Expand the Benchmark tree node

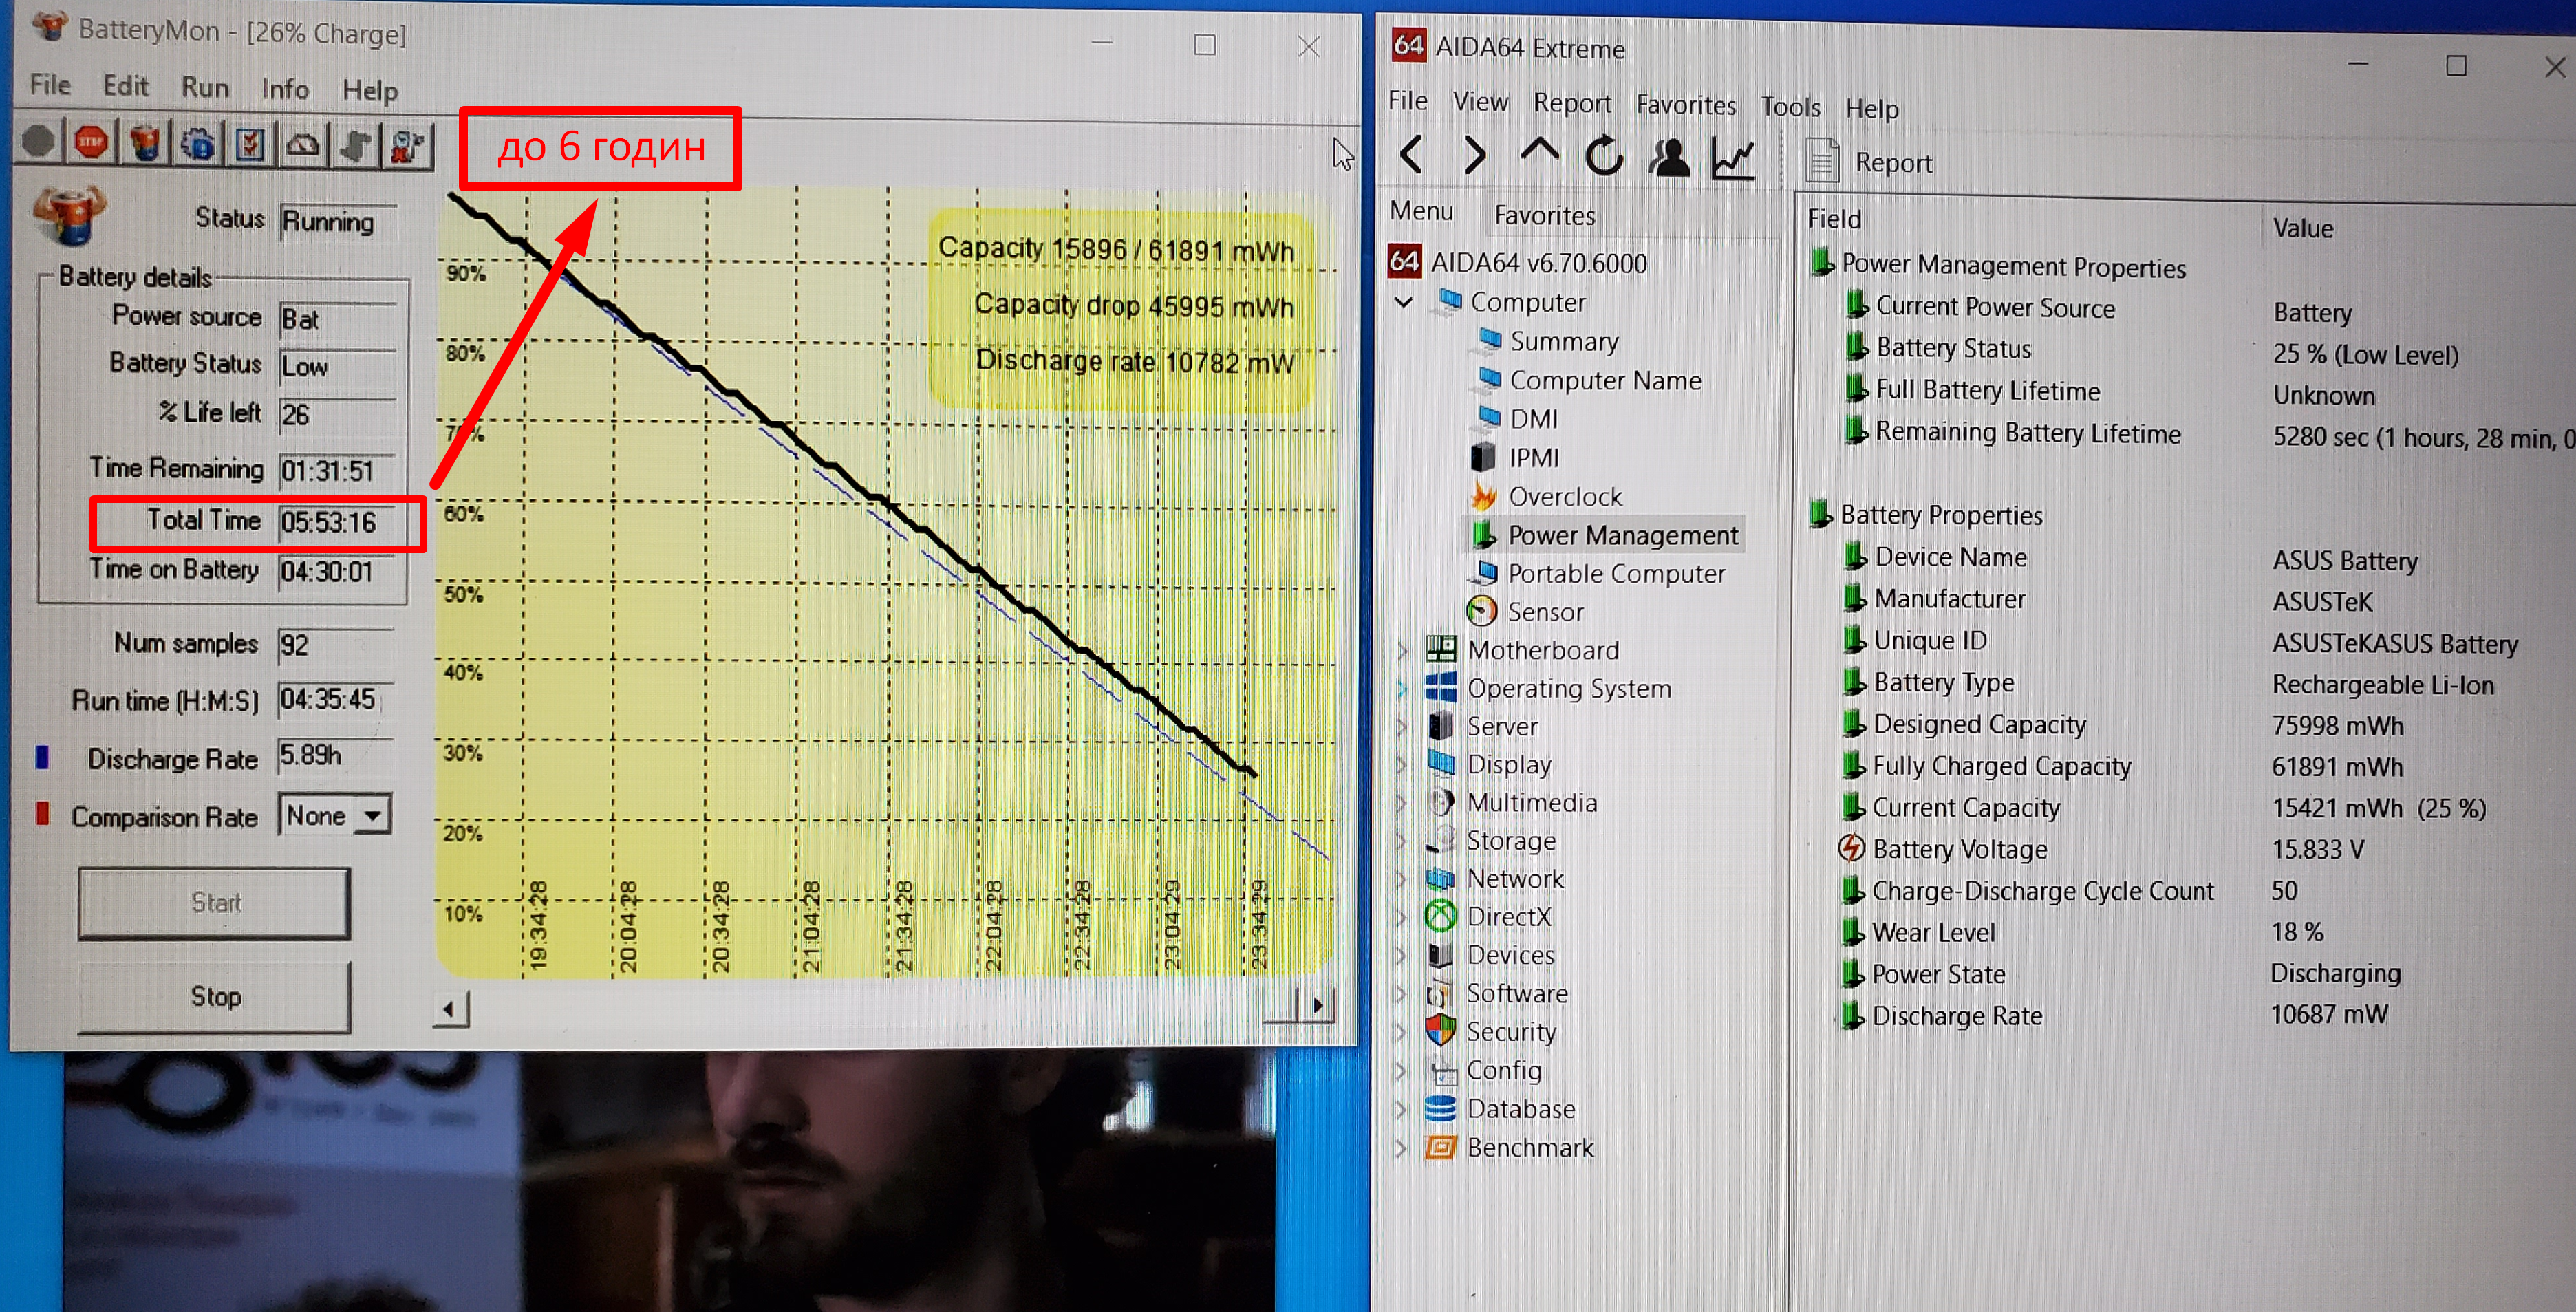pyautogui.click(x=1402, y=1148)
